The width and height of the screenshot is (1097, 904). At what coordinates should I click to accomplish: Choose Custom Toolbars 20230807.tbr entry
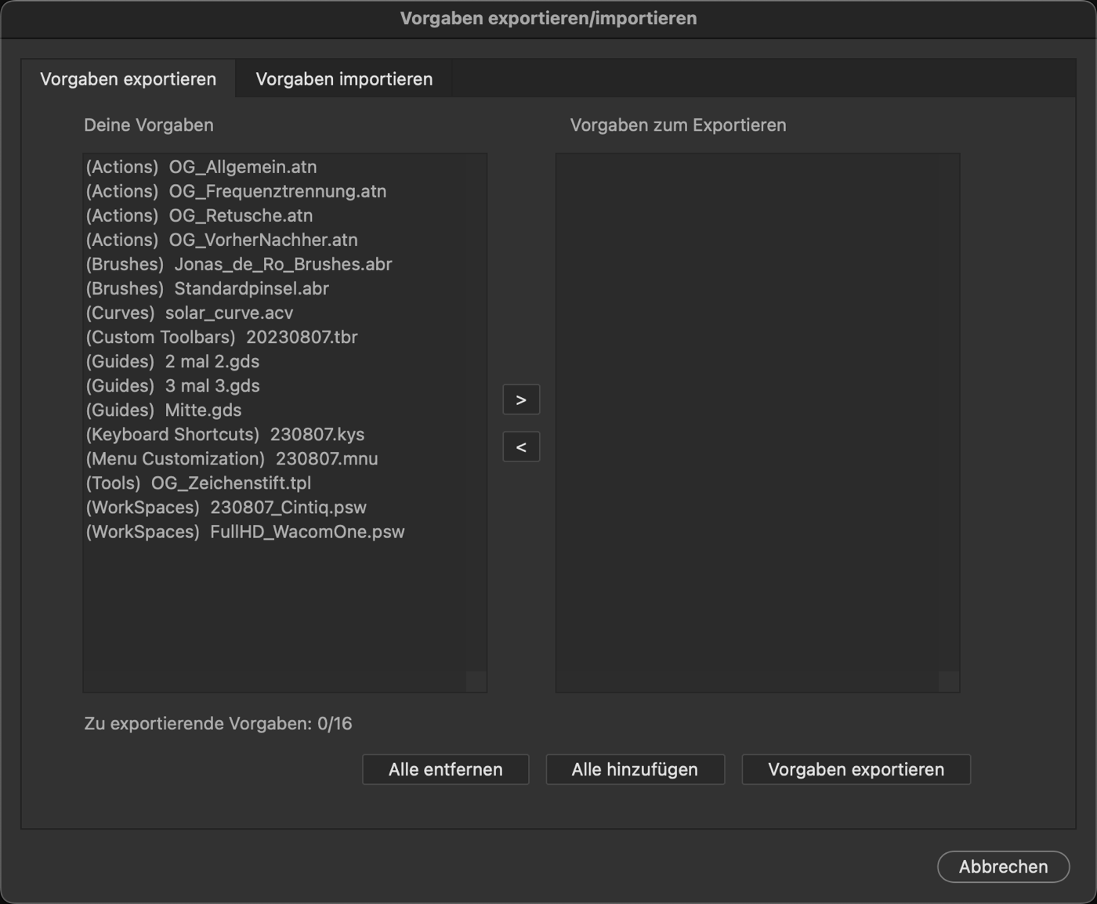coord(222,337)
